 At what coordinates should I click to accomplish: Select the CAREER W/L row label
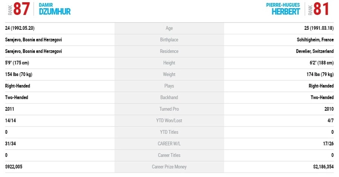(169, 143)
